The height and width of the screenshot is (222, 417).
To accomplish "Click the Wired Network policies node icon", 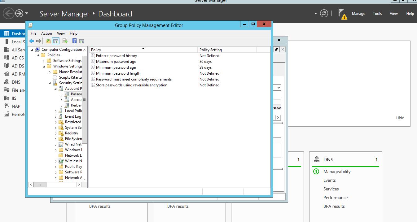I will pyautogui.click(x=61, y=144).
